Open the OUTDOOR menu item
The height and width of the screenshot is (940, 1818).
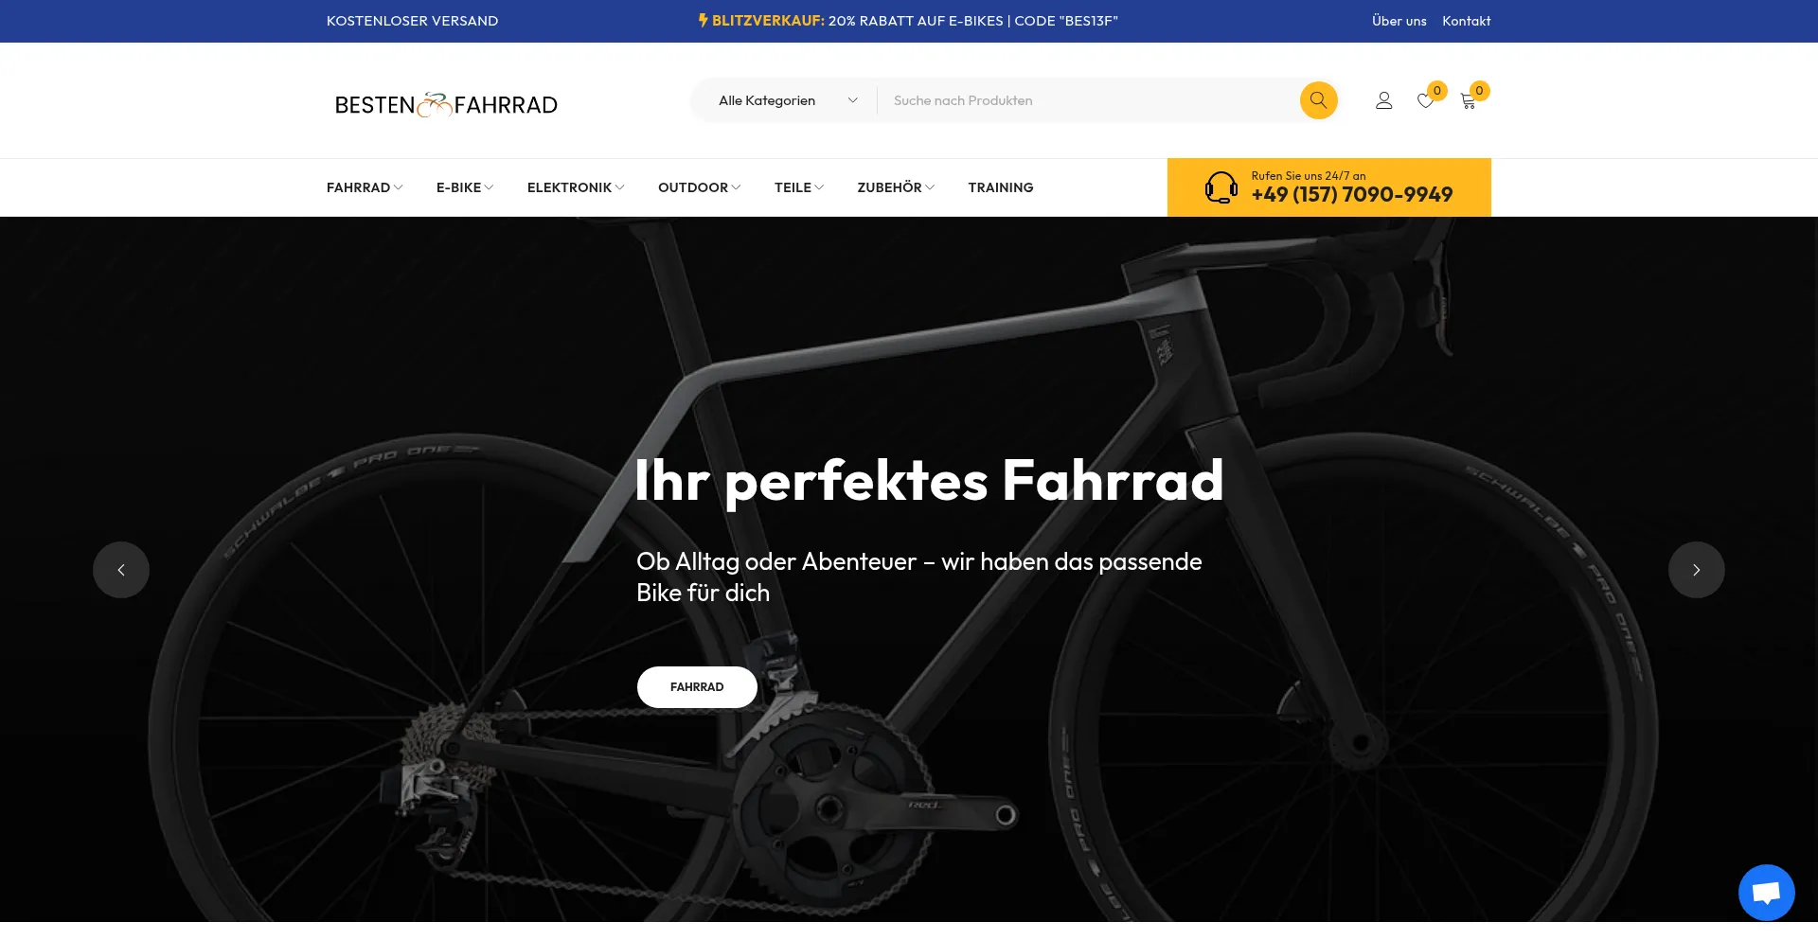point(699,187)
